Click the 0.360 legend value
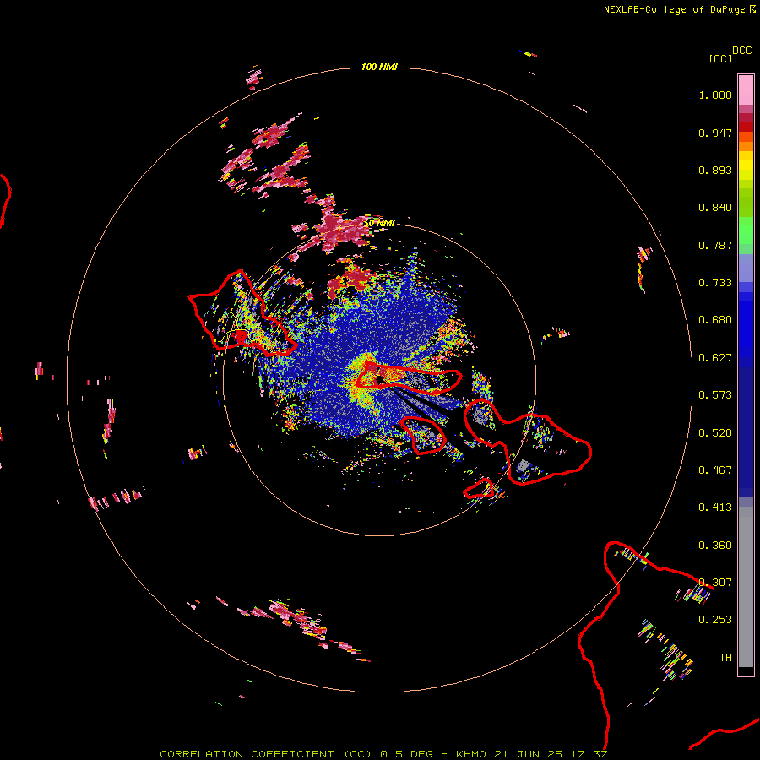 pos(715,546)
